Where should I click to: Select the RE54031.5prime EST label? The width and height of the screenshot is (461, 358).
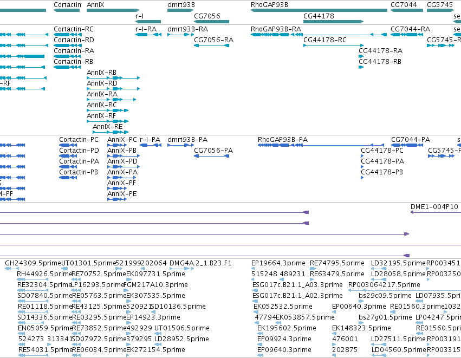[46, 350]
